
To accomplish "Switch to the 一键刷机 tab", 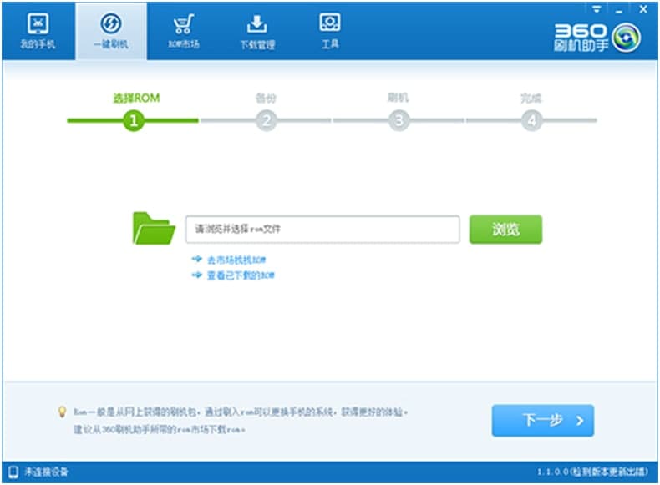I will click(111, 31).
